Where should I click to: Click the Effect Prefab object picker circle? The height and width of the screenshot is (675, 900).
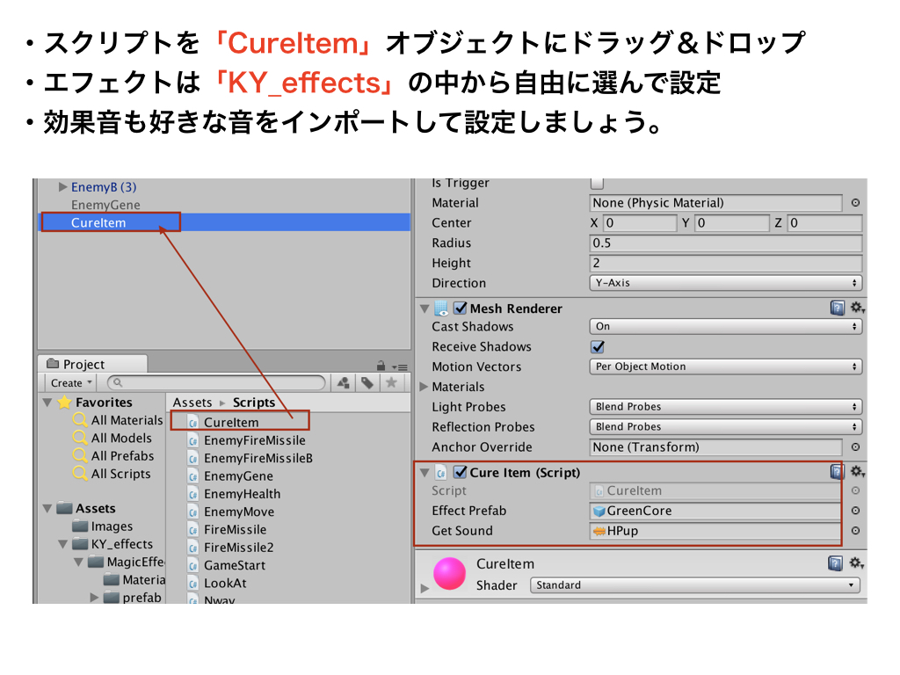click(855, 511)
